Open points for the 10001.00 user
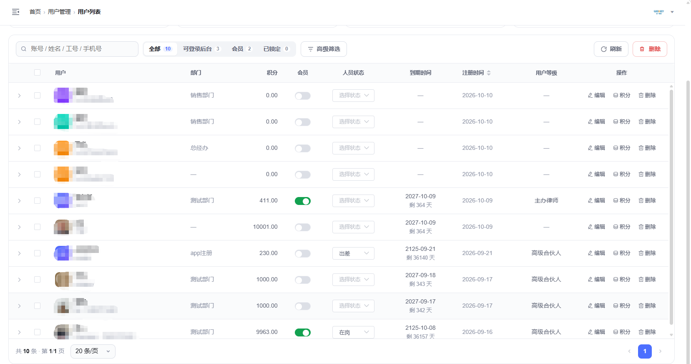Screen dimensions: 691x364 (622, 227)
